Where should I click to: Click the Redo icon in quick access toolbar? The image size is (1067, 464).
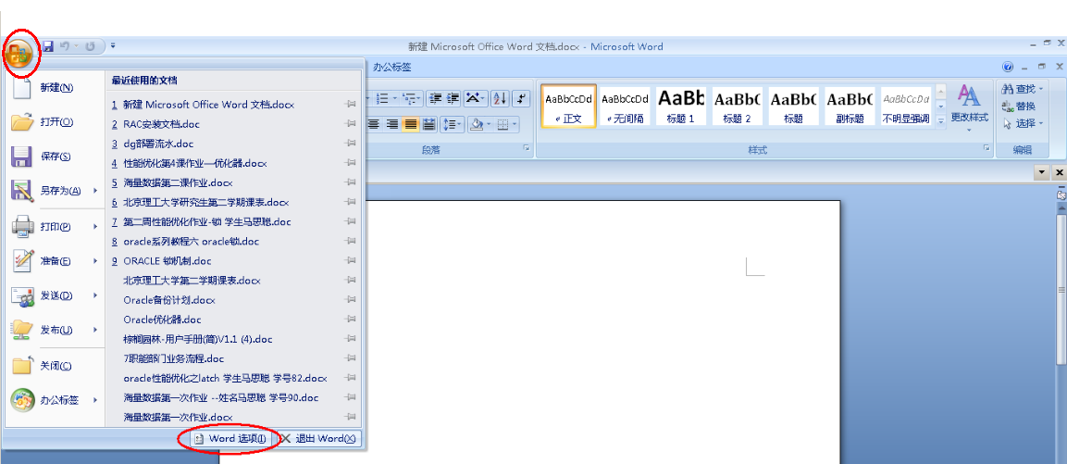[89, 46]
